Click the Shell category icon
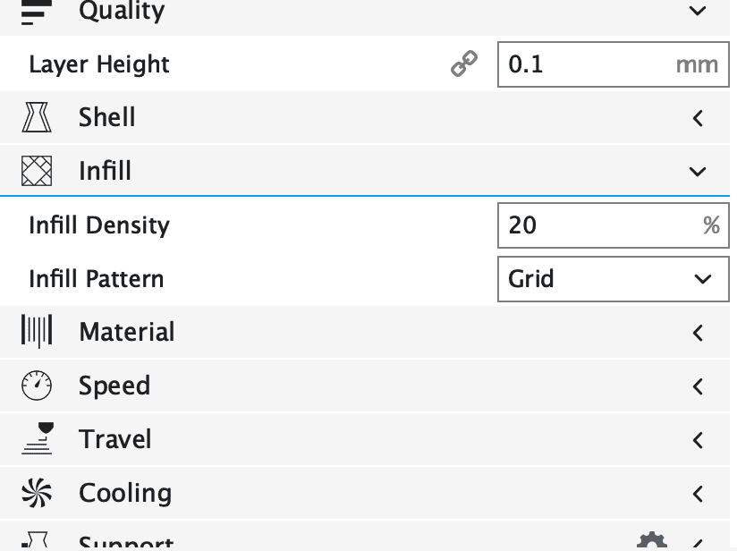 [37, 117]
